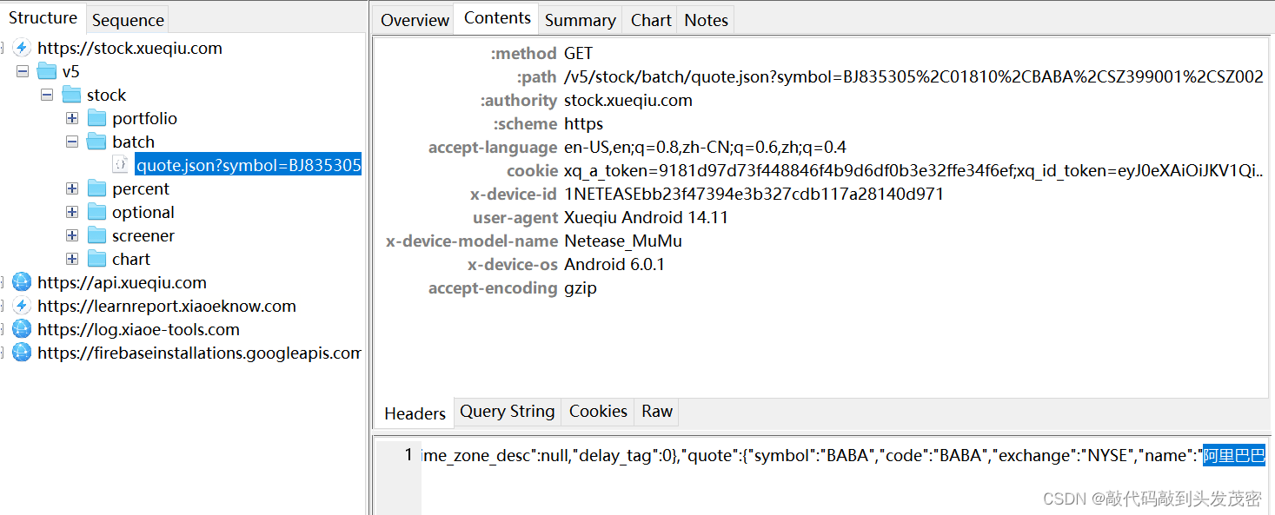Click the user-agent value Xueqiu Android 14.11
Viewport: 1275px width, 515px height.
click(x=646, y=217)
